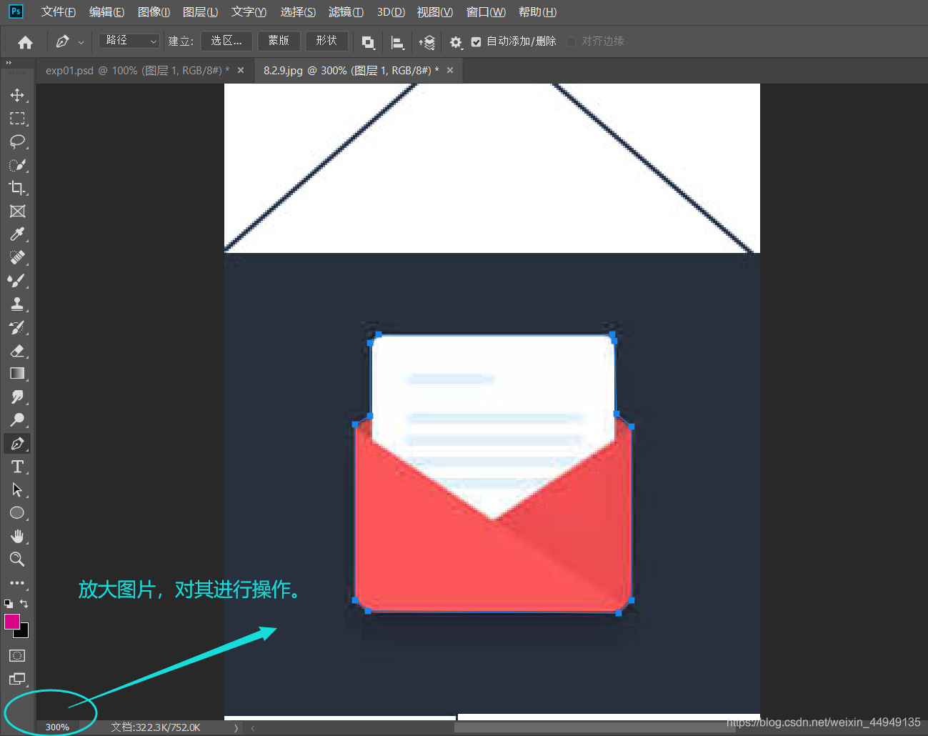Select the Eyedropper tool
928x736 pixels.
17,234
